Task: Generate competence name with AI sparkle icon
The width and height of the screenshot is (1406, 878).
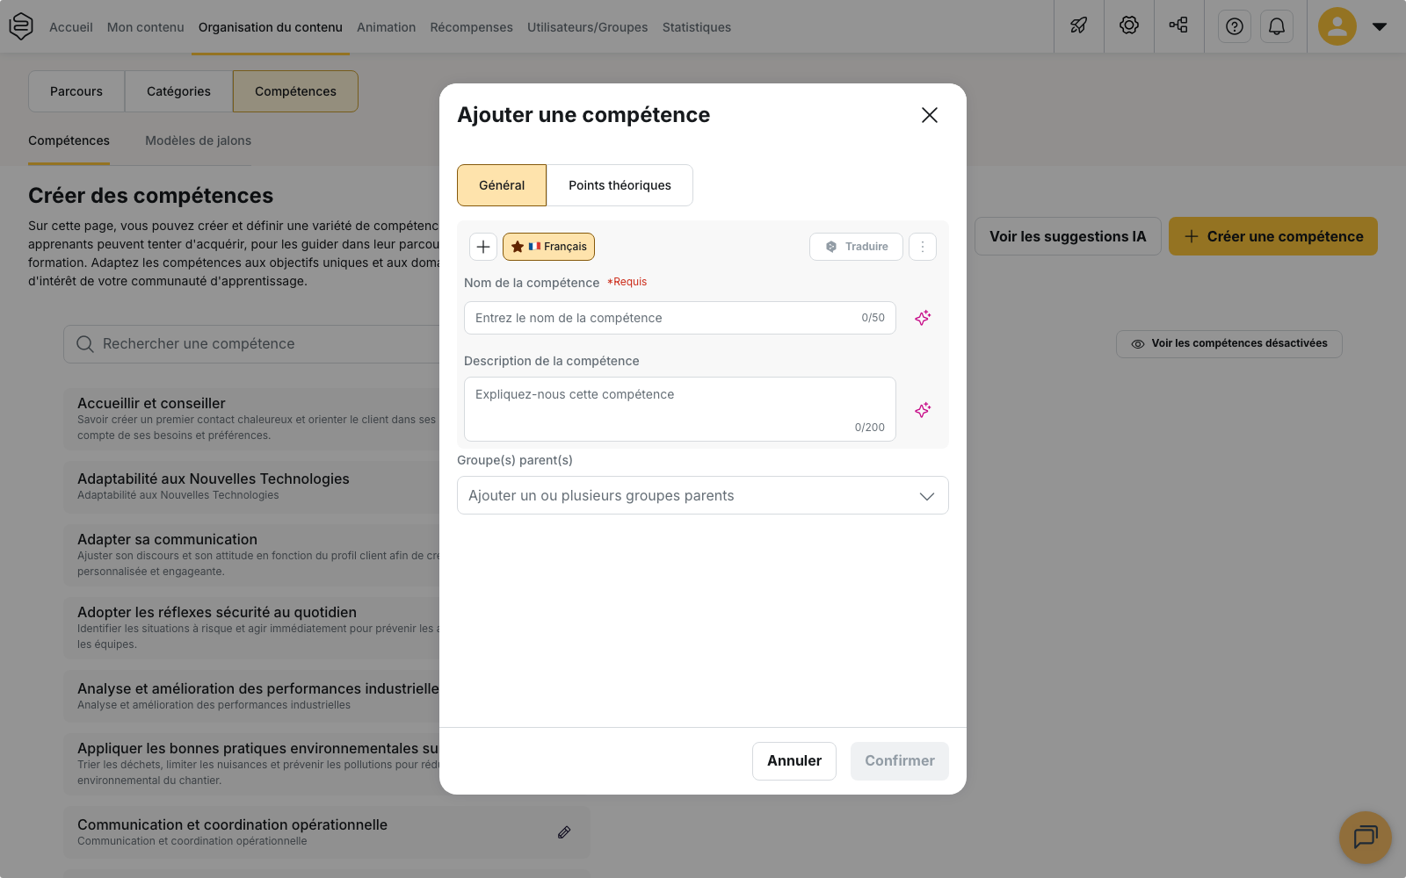Action: coord(923,318)
